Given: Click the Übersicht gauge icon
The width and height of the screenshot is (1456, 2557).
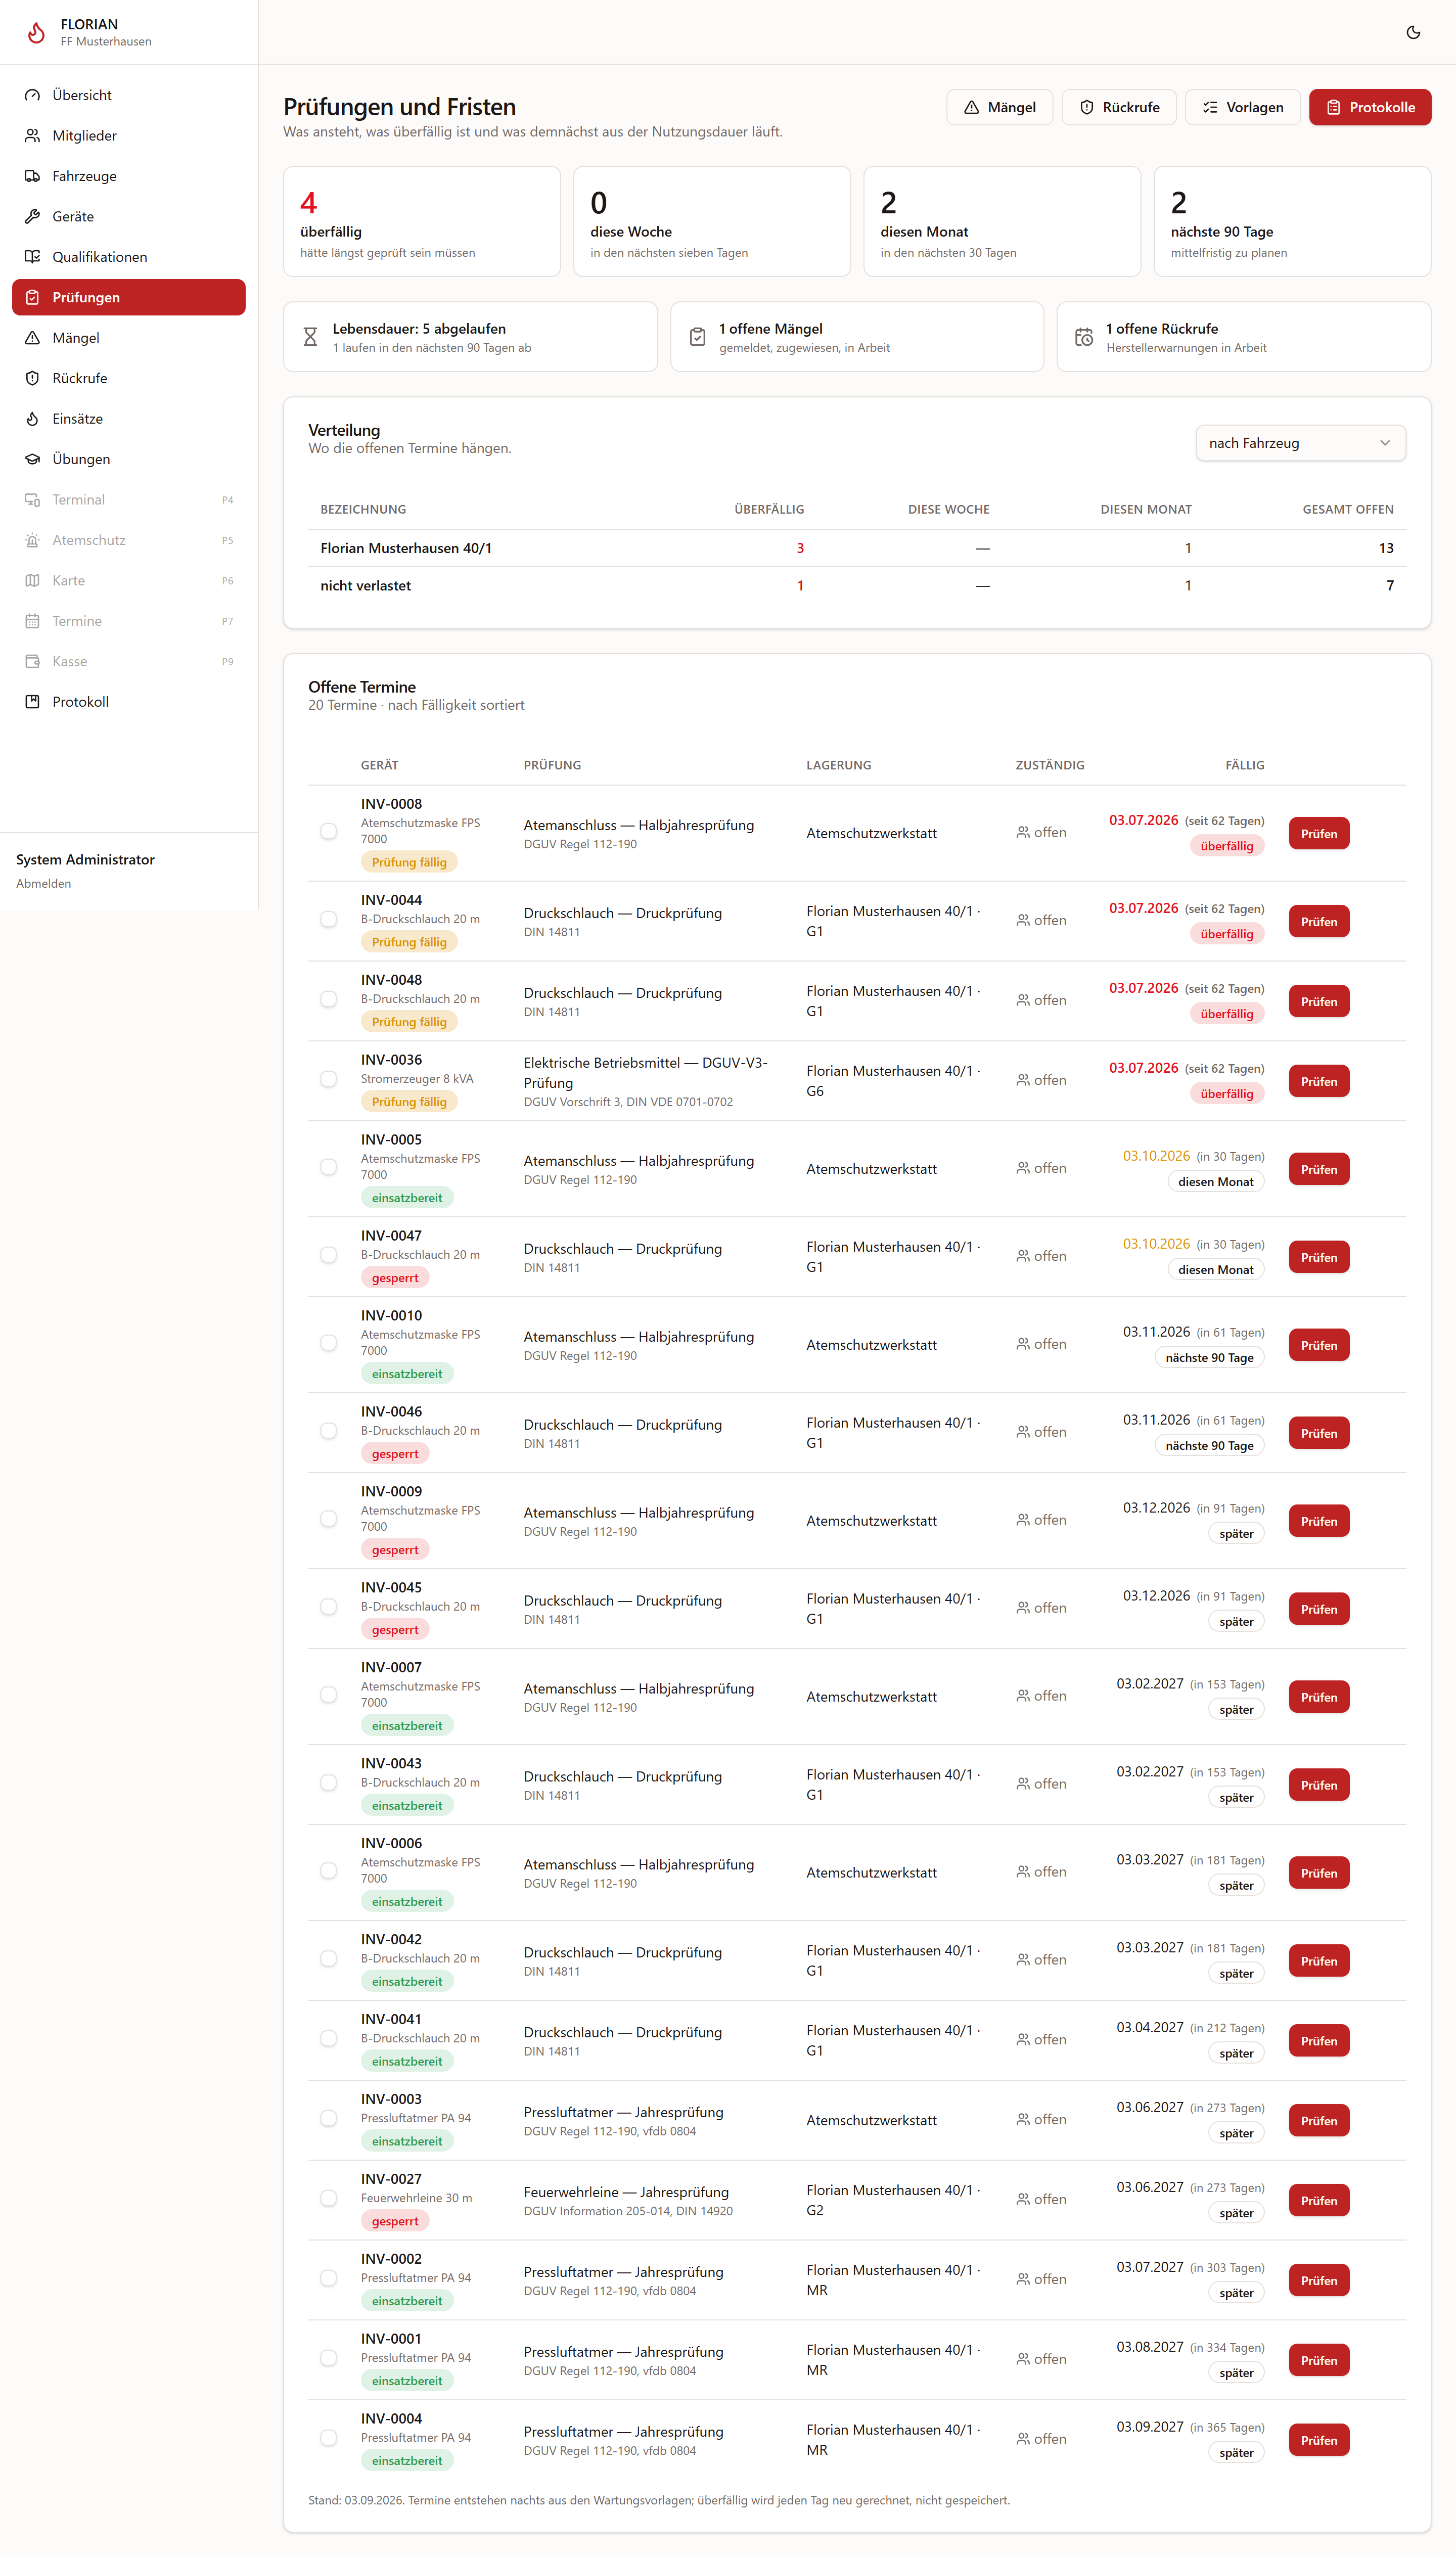Looking at the screenshot, I should point(32,95).
